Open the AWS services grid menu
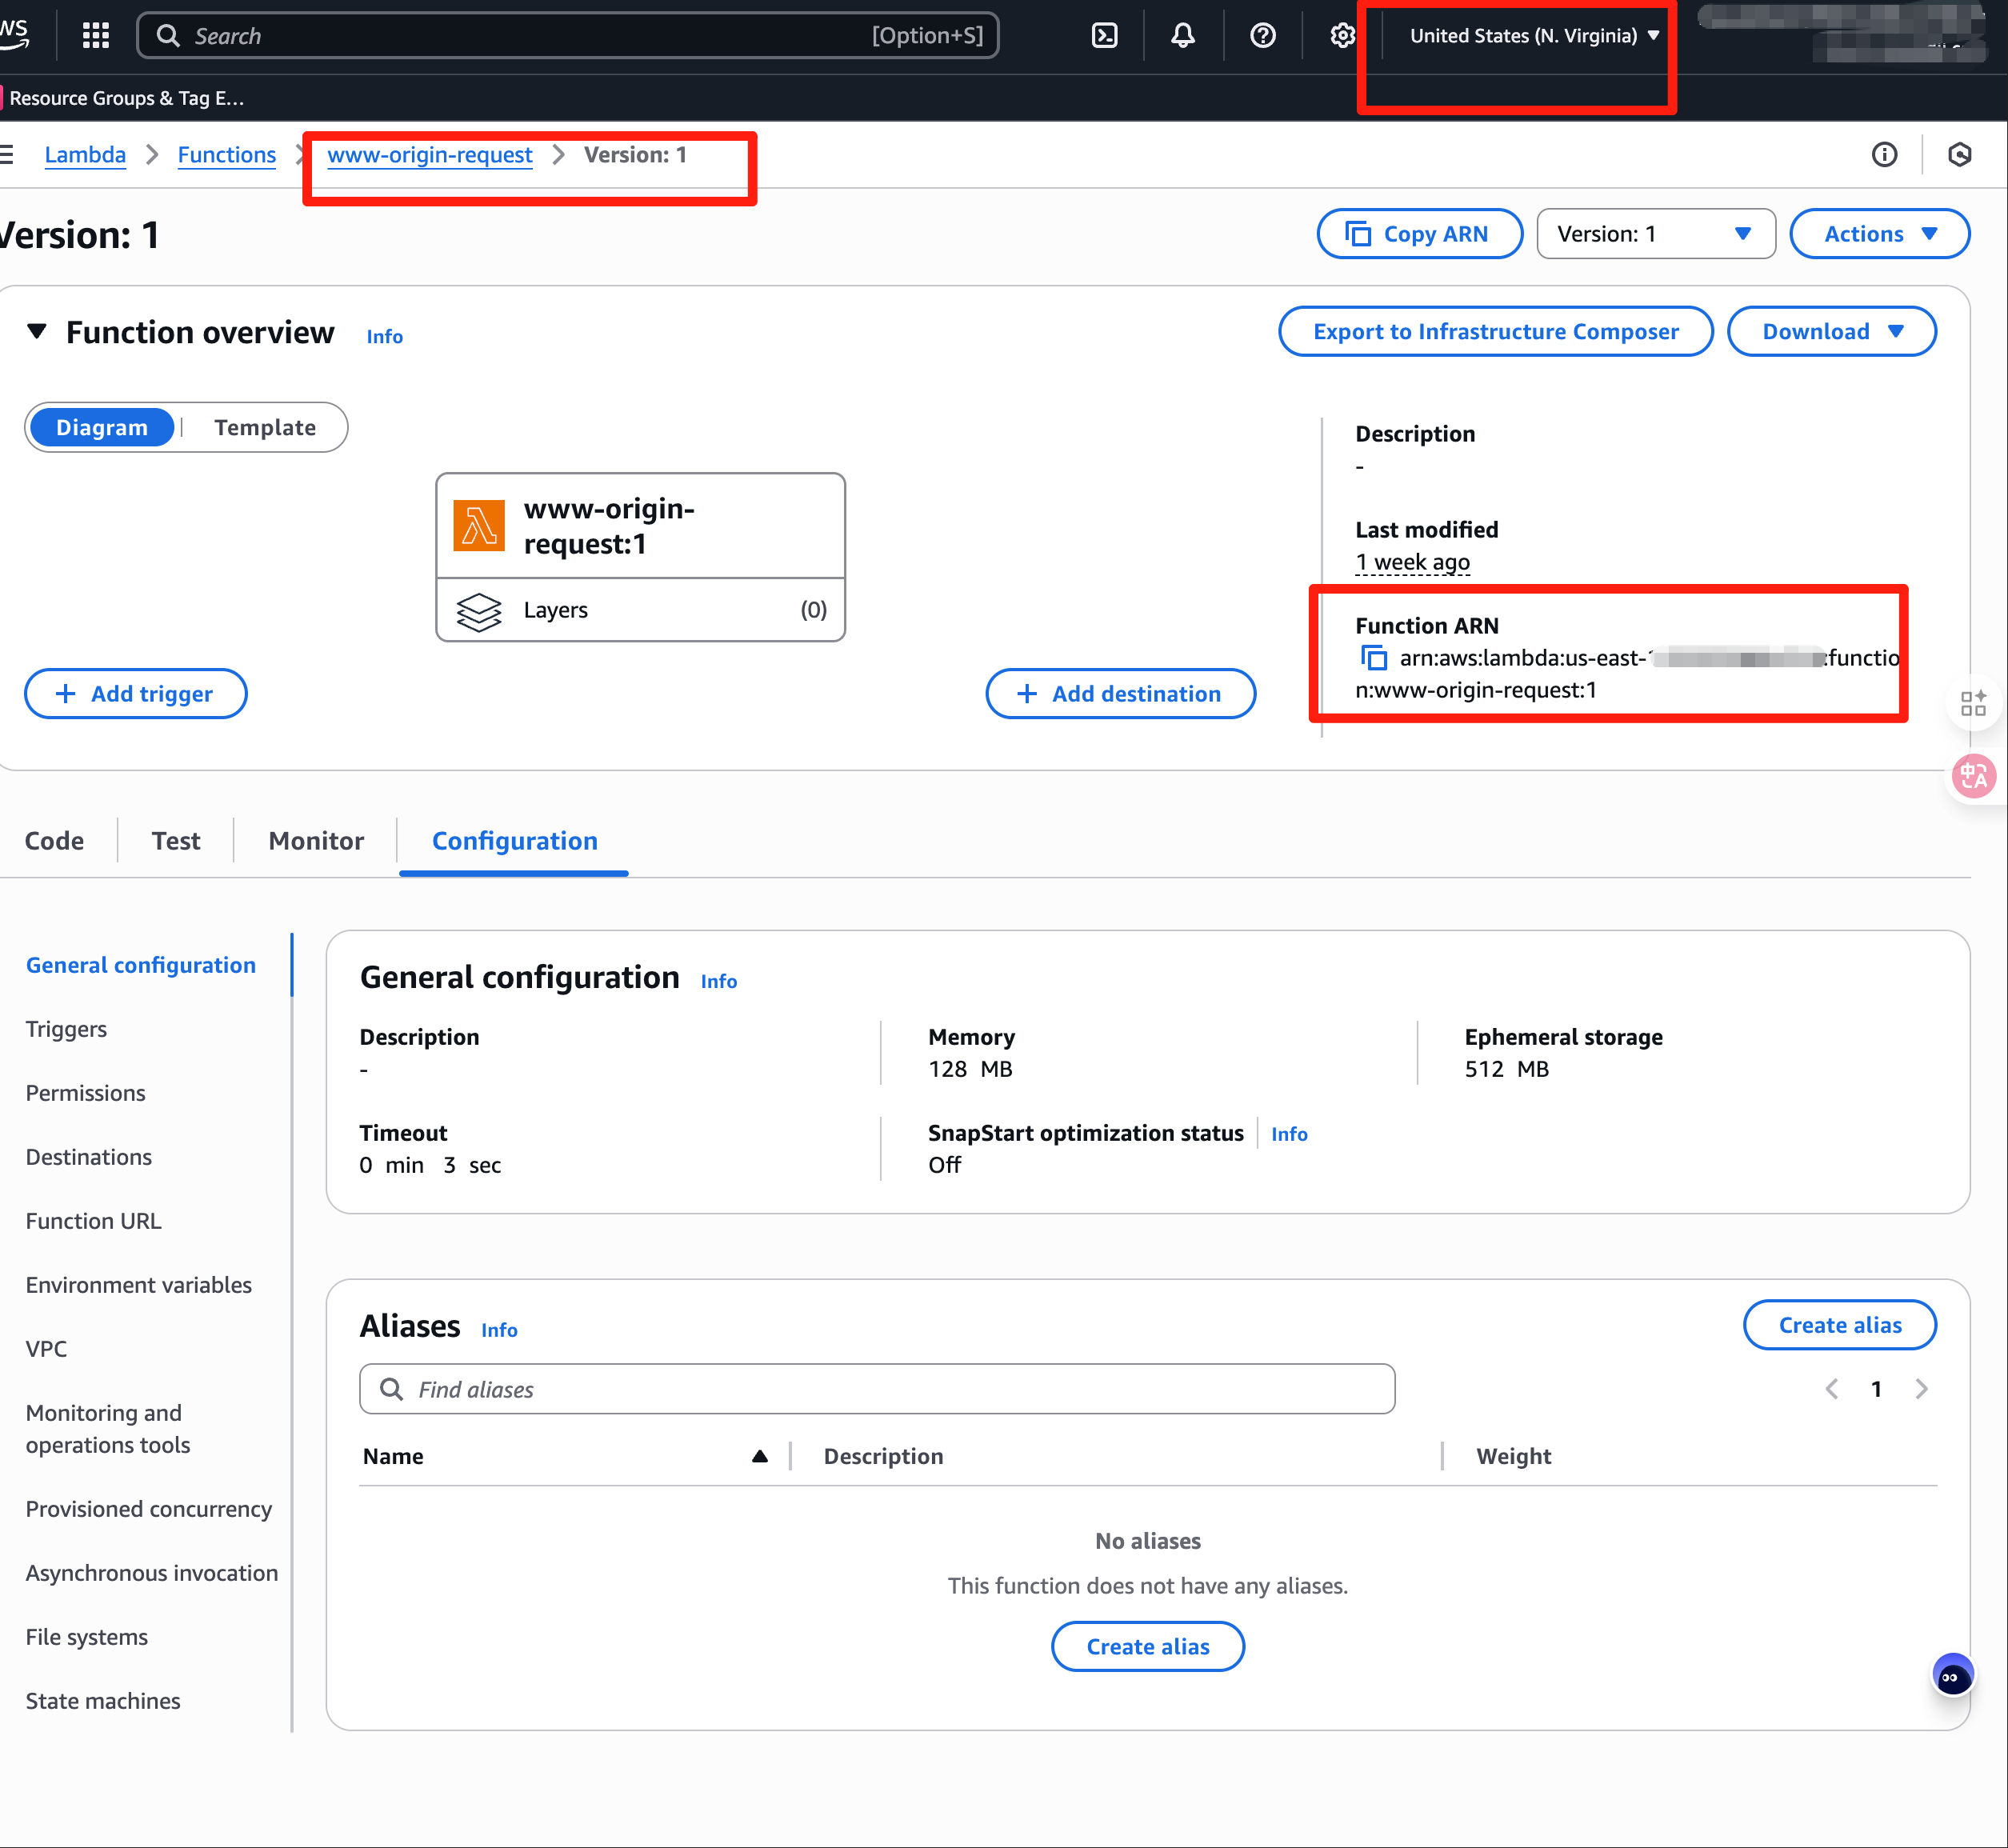Image resolution: width=2008 pixels, height=1848 pixels. 96,36
